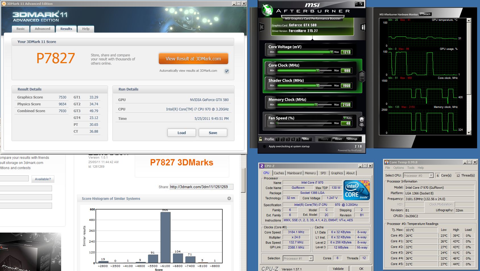Click the browser page vertical scrollbar thumb
The image size is (480, 271).
[x=243, y=180]
